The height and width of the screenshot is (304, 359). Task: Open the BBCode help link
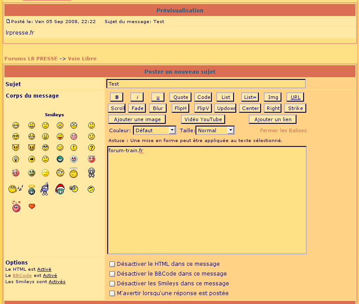(22, 275)
